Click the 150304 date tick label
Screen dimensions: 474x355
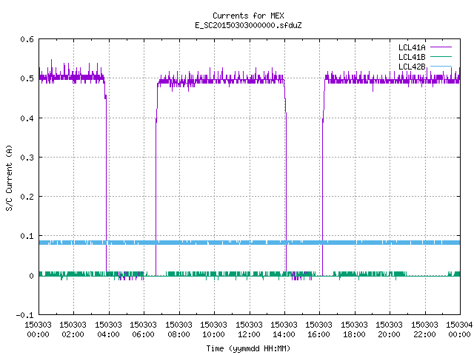click(459, 325)
